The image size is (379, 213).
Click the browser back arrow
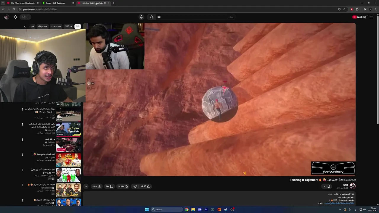(3, 9)
